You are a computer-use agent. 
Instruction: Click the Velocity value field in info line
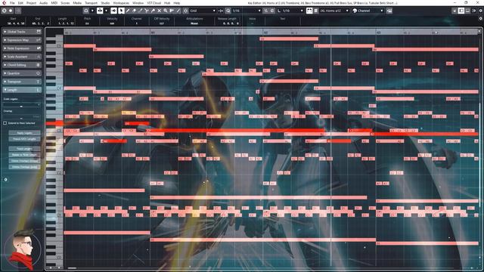pos(112,23)
